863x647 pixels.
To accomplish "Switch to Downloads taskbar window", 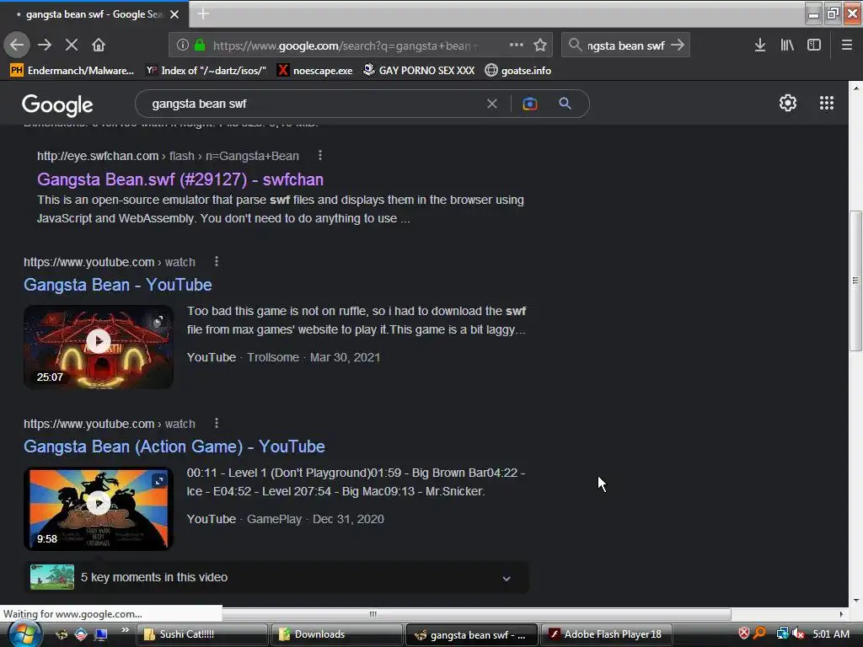I will pos(337,634).
